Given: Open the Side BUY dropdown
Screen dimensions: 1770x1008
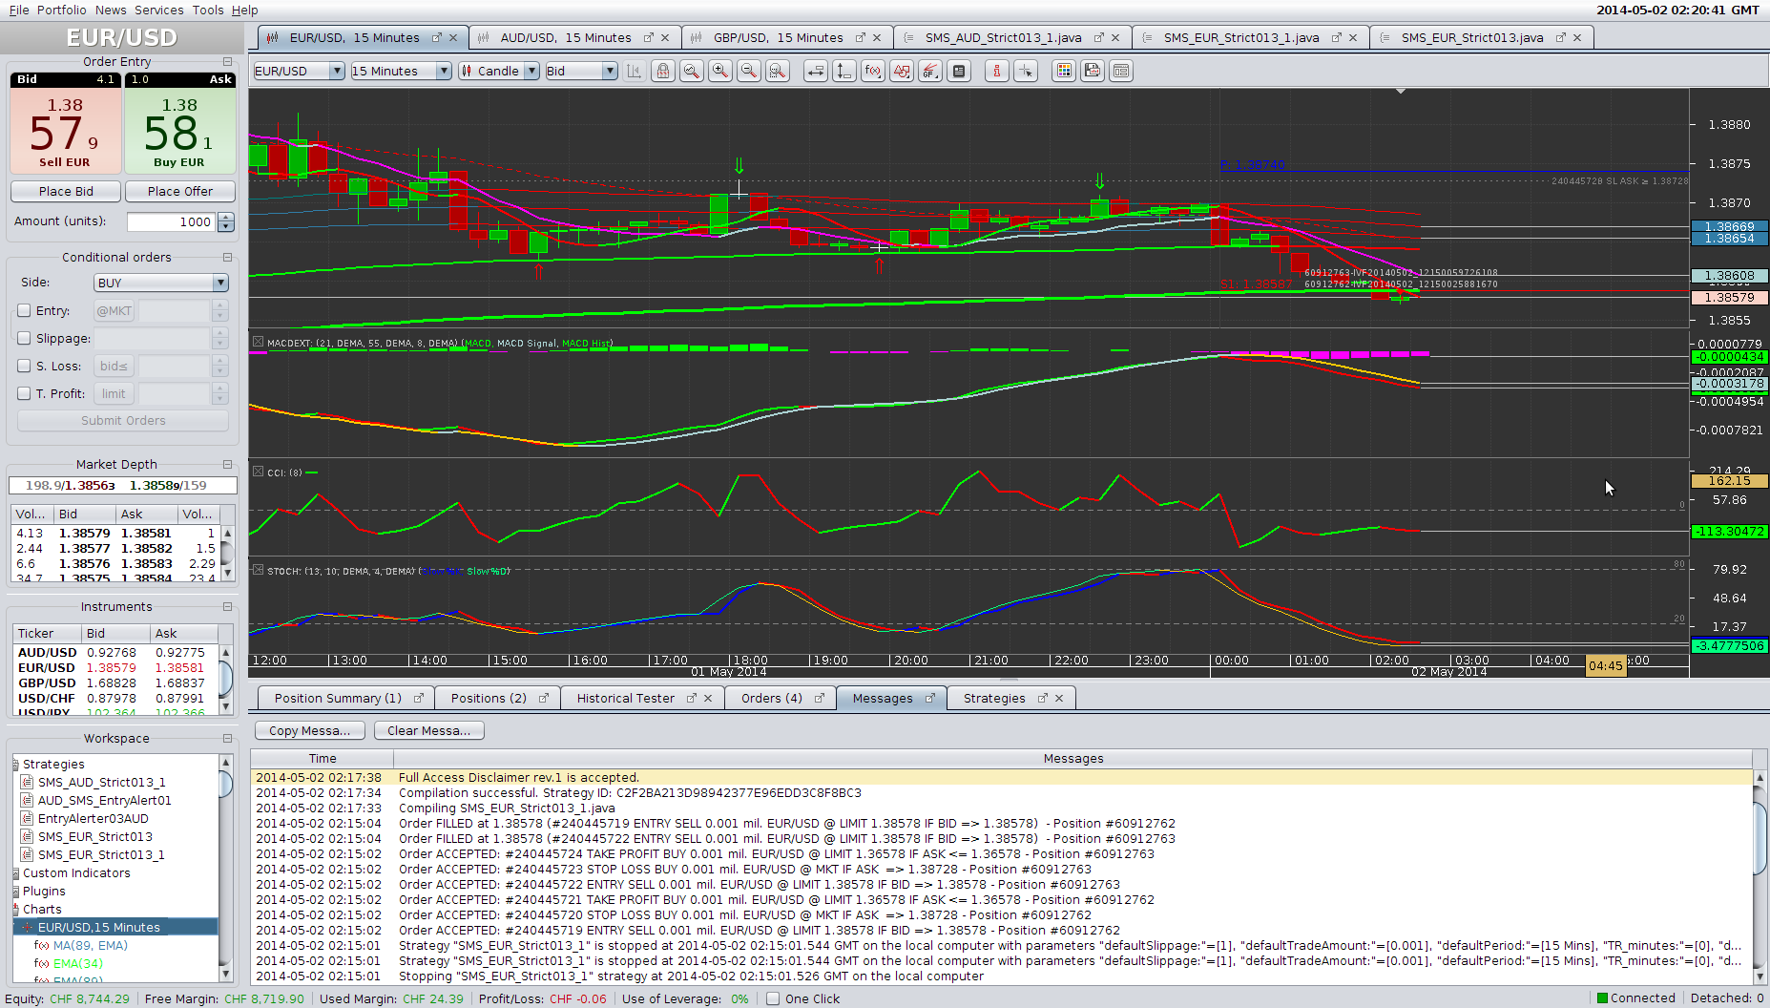Looking at the screenshot, I should (x=161, y=283).
